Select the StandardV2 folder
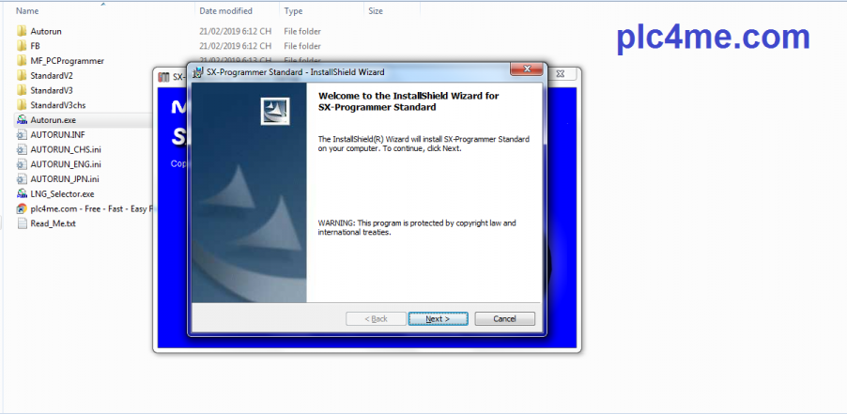The image size is (847, 414). (x=51, y=76)
